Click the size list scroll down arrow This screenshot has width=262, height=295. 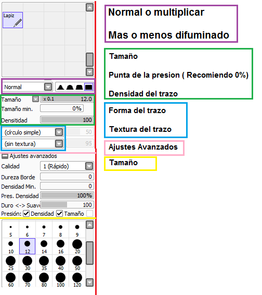90,282
